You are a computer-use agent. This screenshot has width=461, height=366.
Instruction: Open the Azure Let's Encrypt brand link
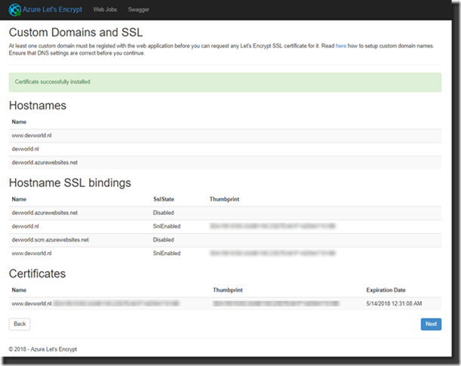point(52,9)
